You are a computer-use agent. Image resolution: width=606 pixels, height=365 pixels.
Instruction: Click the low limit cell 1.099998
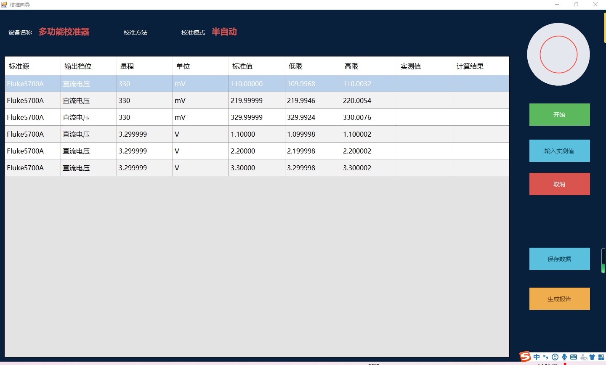(313, 134)
